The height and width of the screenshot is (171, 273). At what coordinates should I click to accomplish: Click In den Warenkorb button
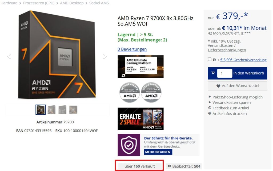[x=248, y=73]
